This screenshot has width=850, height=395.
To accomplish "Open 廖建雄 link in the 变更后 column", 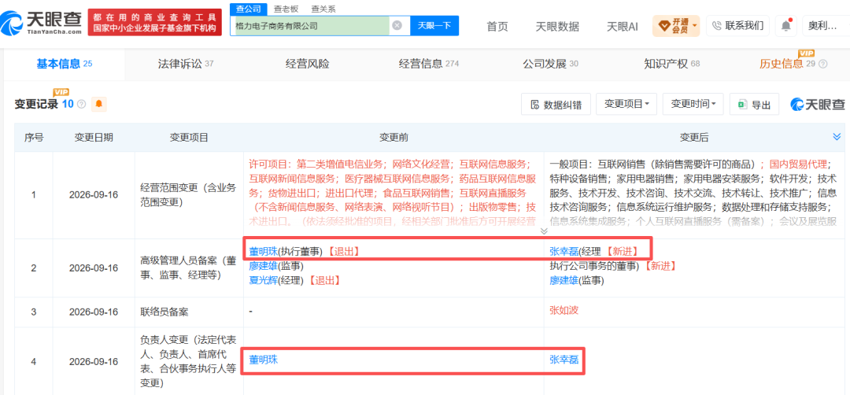I will coord(564,281).
